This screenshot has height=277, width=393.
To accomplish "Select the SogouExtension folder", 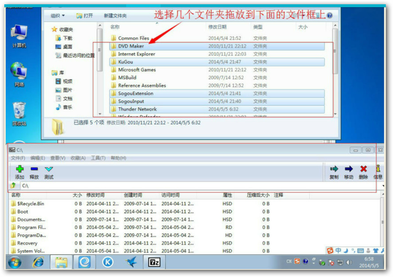I will tap(217, 93).
